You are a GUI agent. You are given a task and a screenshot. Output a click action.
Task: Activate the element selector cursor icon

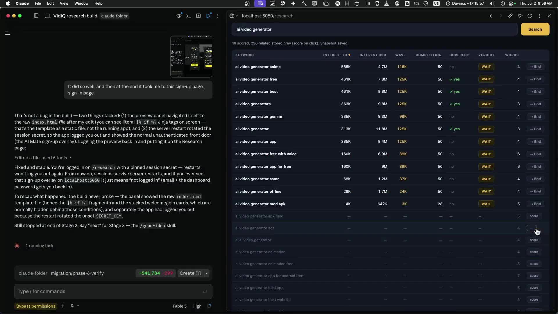520,16
